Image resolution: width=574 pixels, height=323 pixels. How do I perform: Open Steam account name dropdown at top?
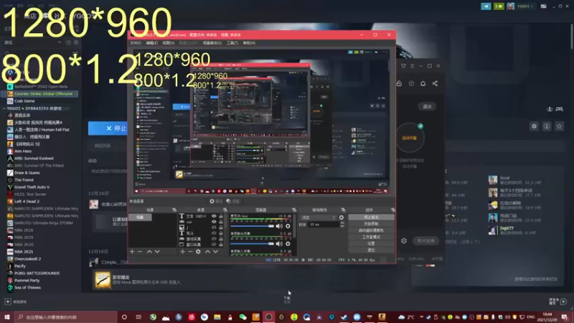pos(527,6)
